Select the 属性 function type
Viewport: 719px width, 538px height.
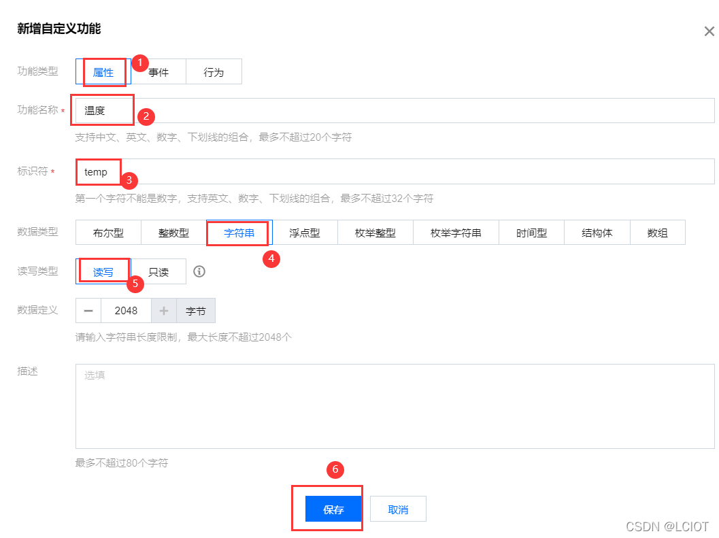[103, 71]
